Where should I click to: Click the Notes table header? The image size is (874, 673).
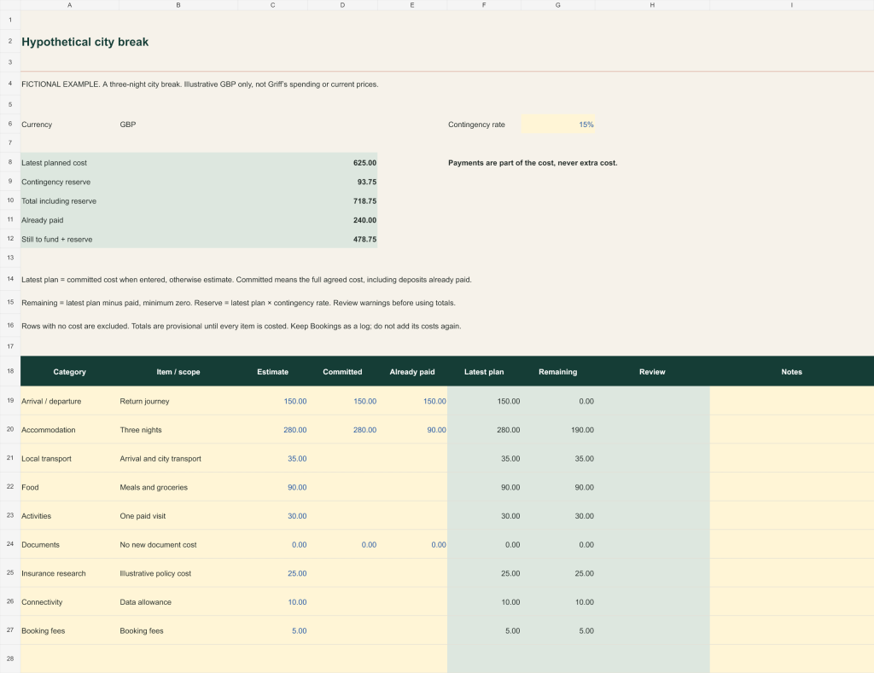coord(791,372)
